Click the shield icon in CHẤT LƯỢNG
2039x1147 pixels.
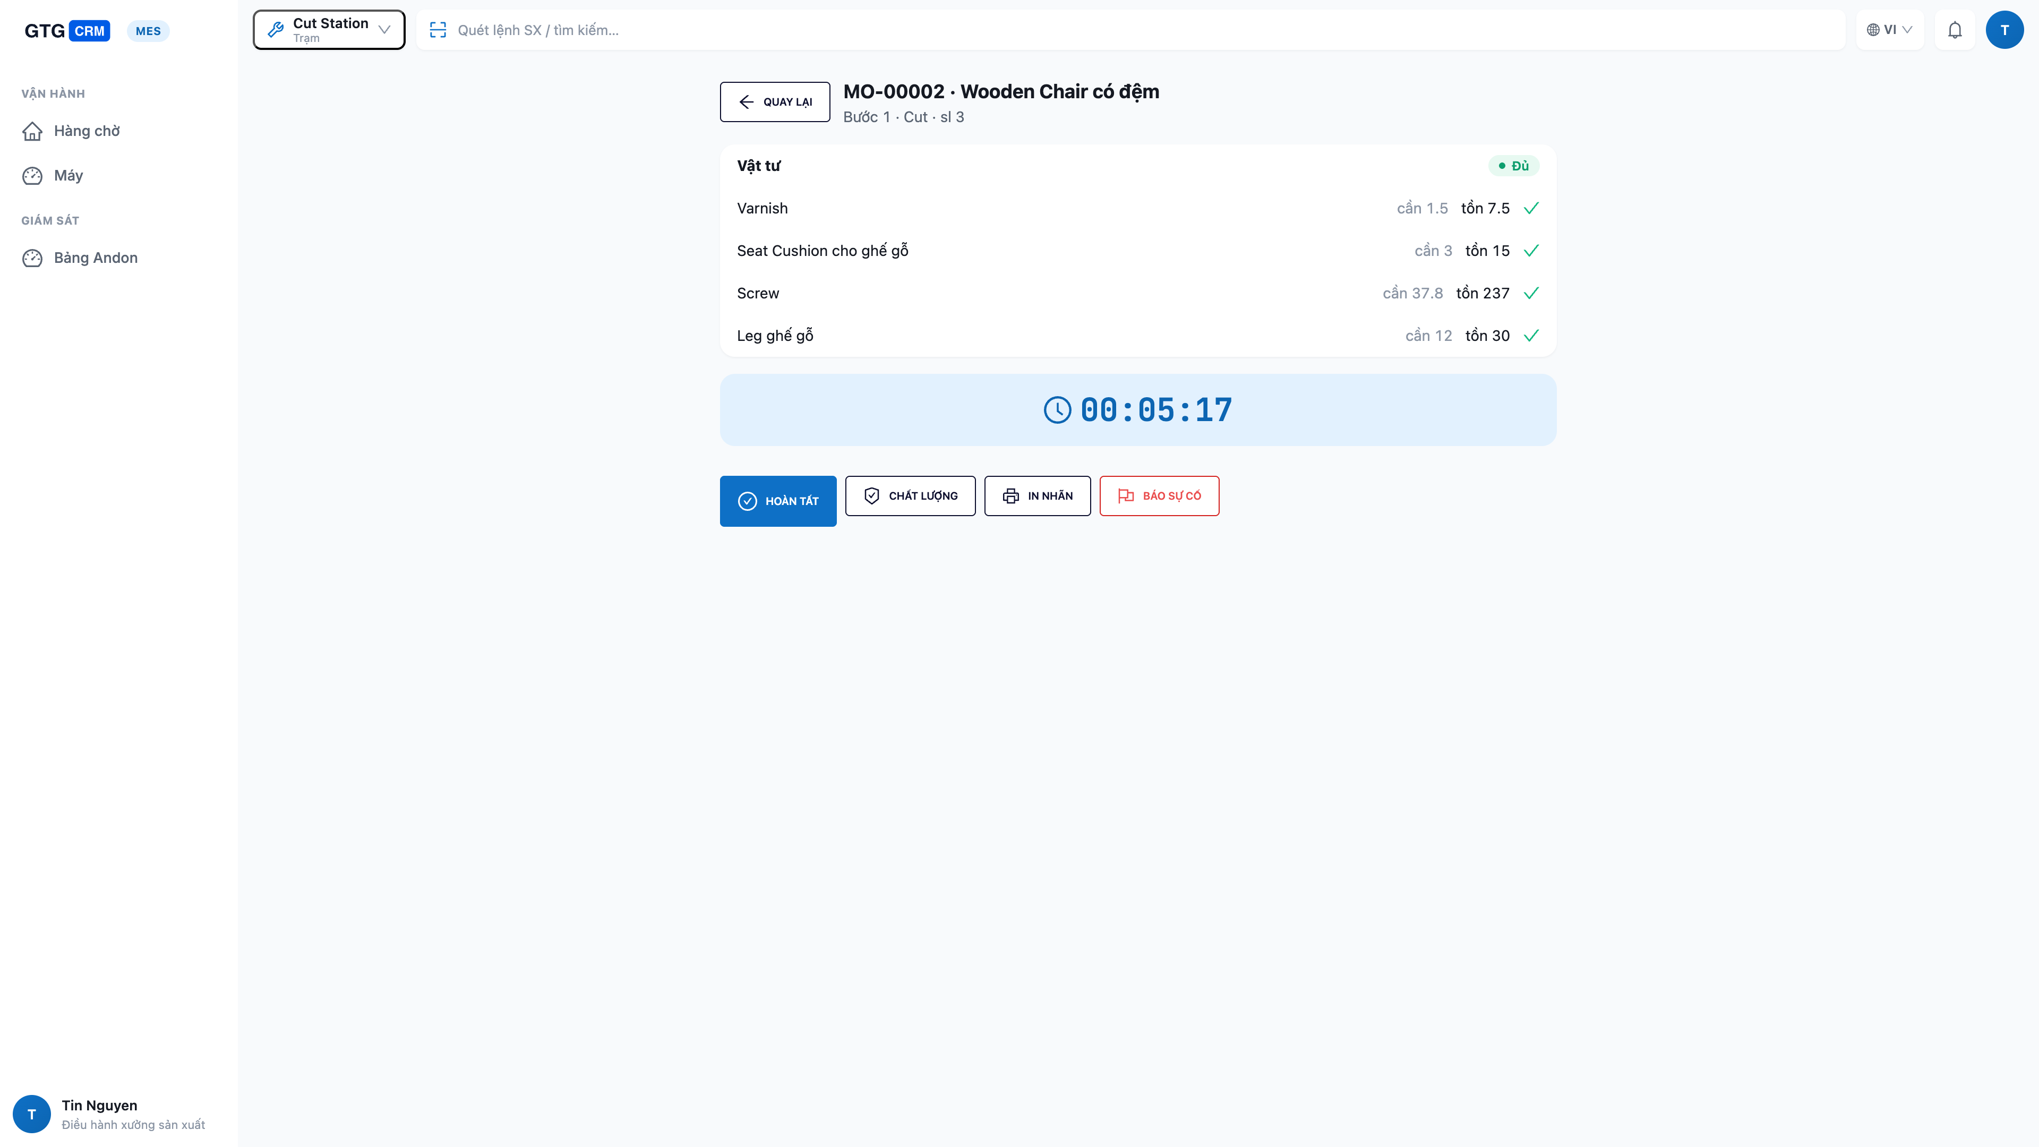click(871, 495)
